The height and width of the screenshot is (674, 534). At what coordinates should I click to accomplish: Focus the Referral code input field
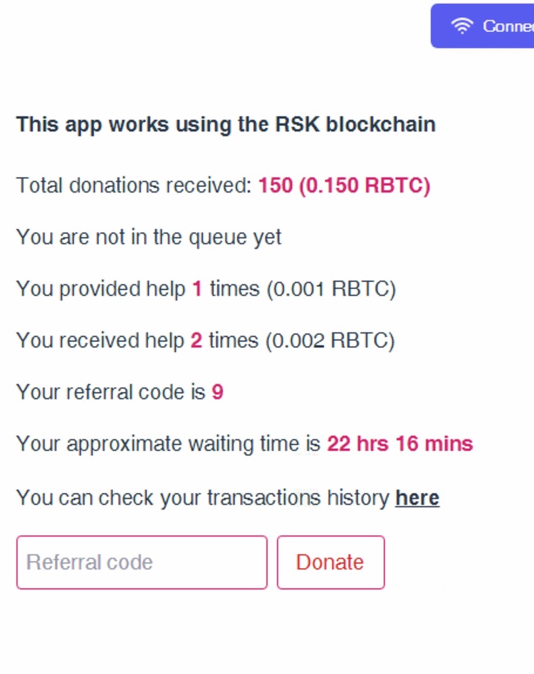click(x=142, y=562)
